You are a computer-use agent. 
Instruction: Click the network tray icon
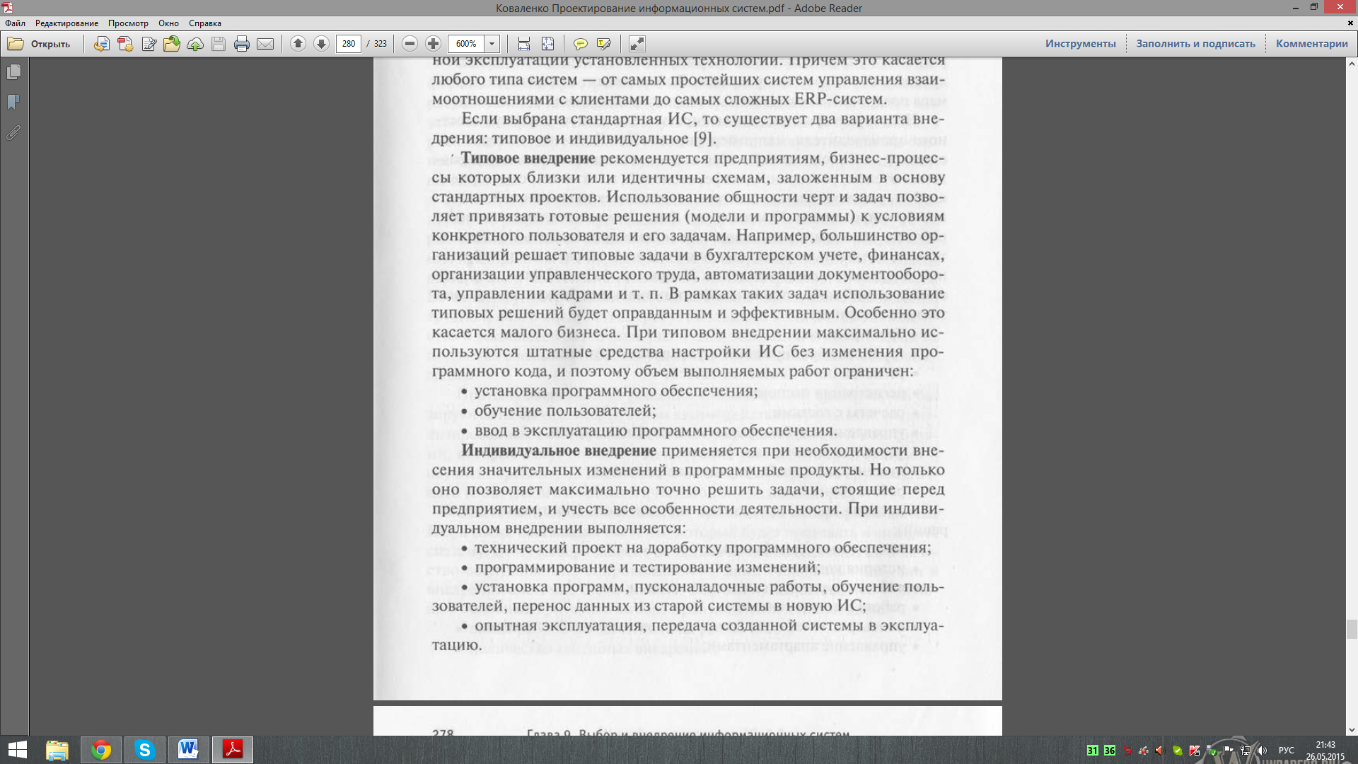pyautogui.click(x=1245, y=751)
